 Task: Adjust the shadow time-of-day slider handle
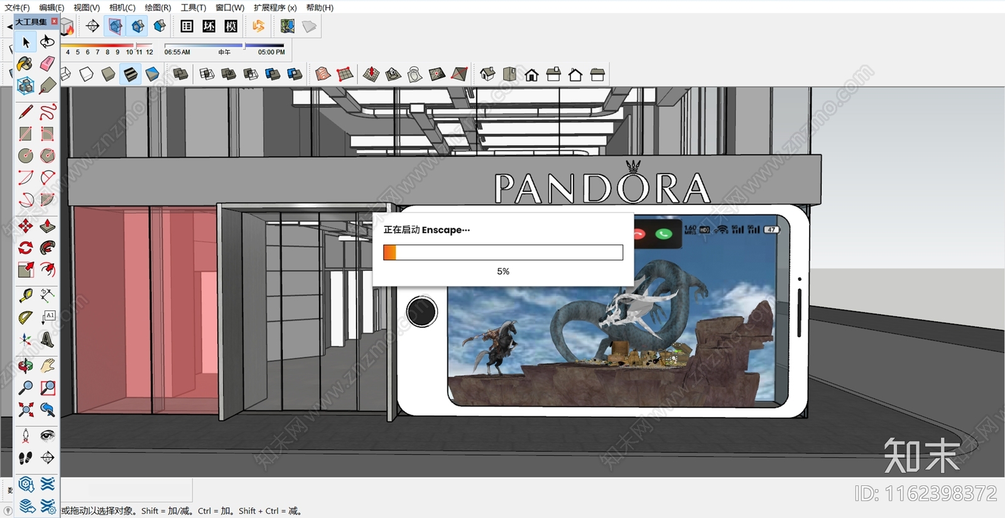244,45
